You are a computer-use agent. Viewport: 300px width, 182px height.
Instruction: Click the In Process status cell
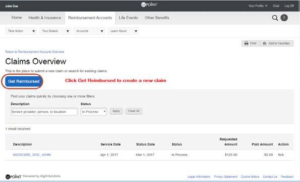[x=179, y=155]
